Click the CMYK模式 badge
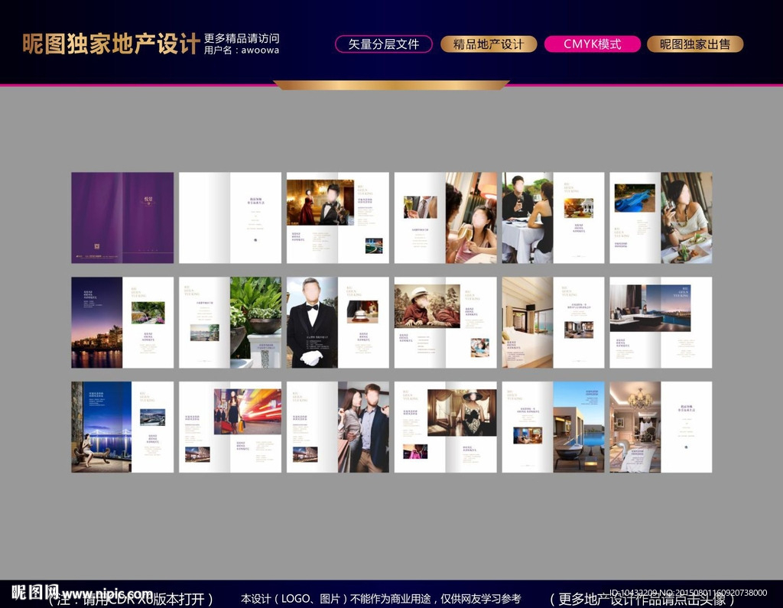The image size is (783, 608). pyautogui.click(x=593, y=44)
